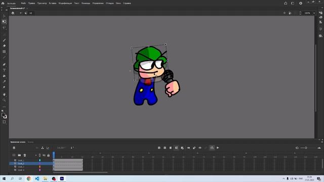Click the blue playhead on frame one
The height and width of the screenshot is (182, 324).
[x=54, y=155]
